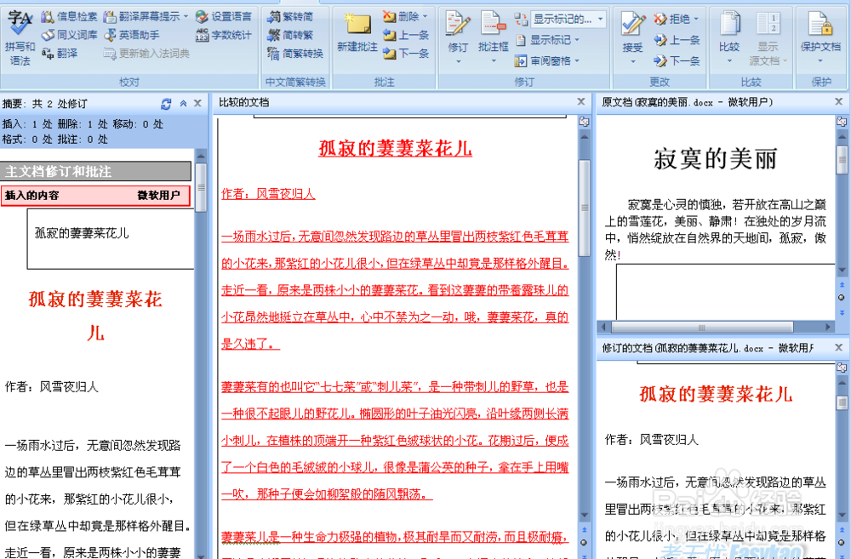Open 英语助手 English assistant
Viewport: 851px width, 559px height.
[x=132, y=35]
